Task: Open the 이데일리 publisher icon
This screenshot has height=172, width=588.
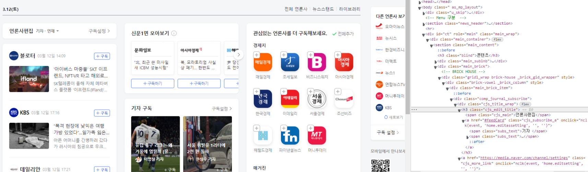Action: [x=290, y=99]
